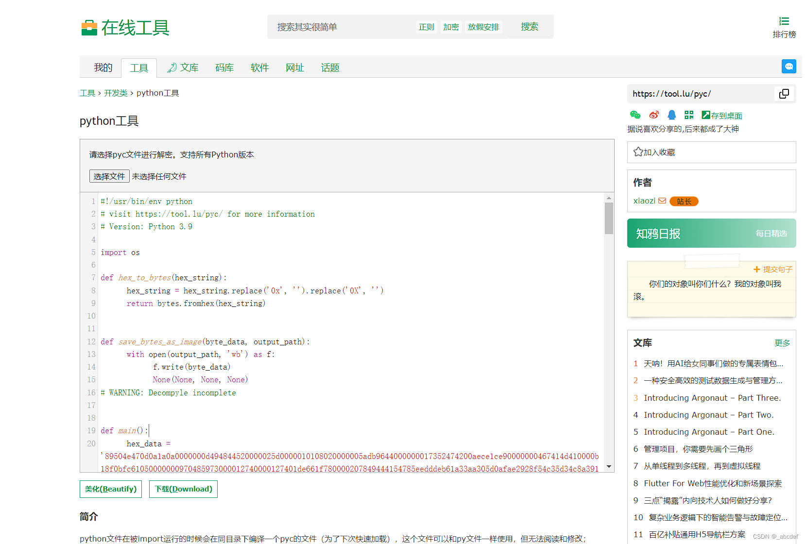Open the 码库 tab
Screen dimensions: 806x544
[x=224, y=68]
